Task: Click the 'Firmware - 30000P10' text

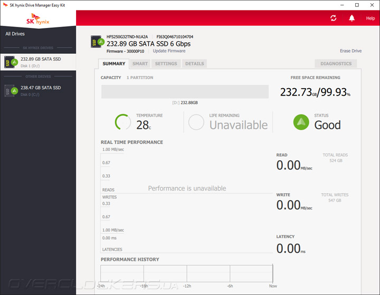Action: click(125, 51)
